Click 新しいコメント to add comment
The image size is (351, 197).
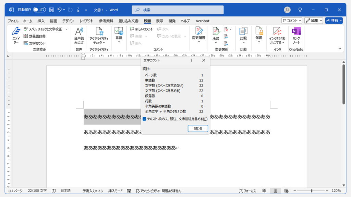(141, 29)
